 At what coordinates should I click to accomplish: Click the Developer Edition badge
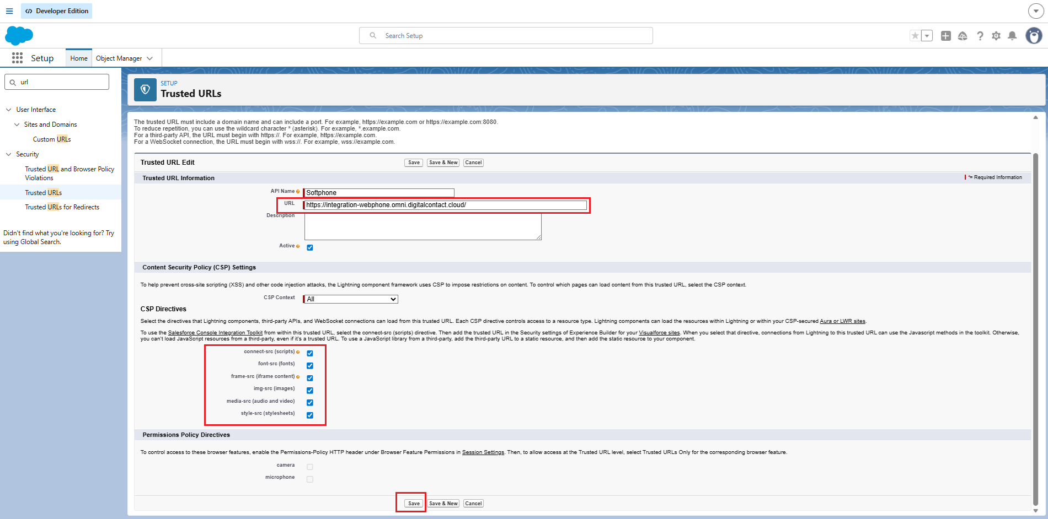click(x=57, y=11)
